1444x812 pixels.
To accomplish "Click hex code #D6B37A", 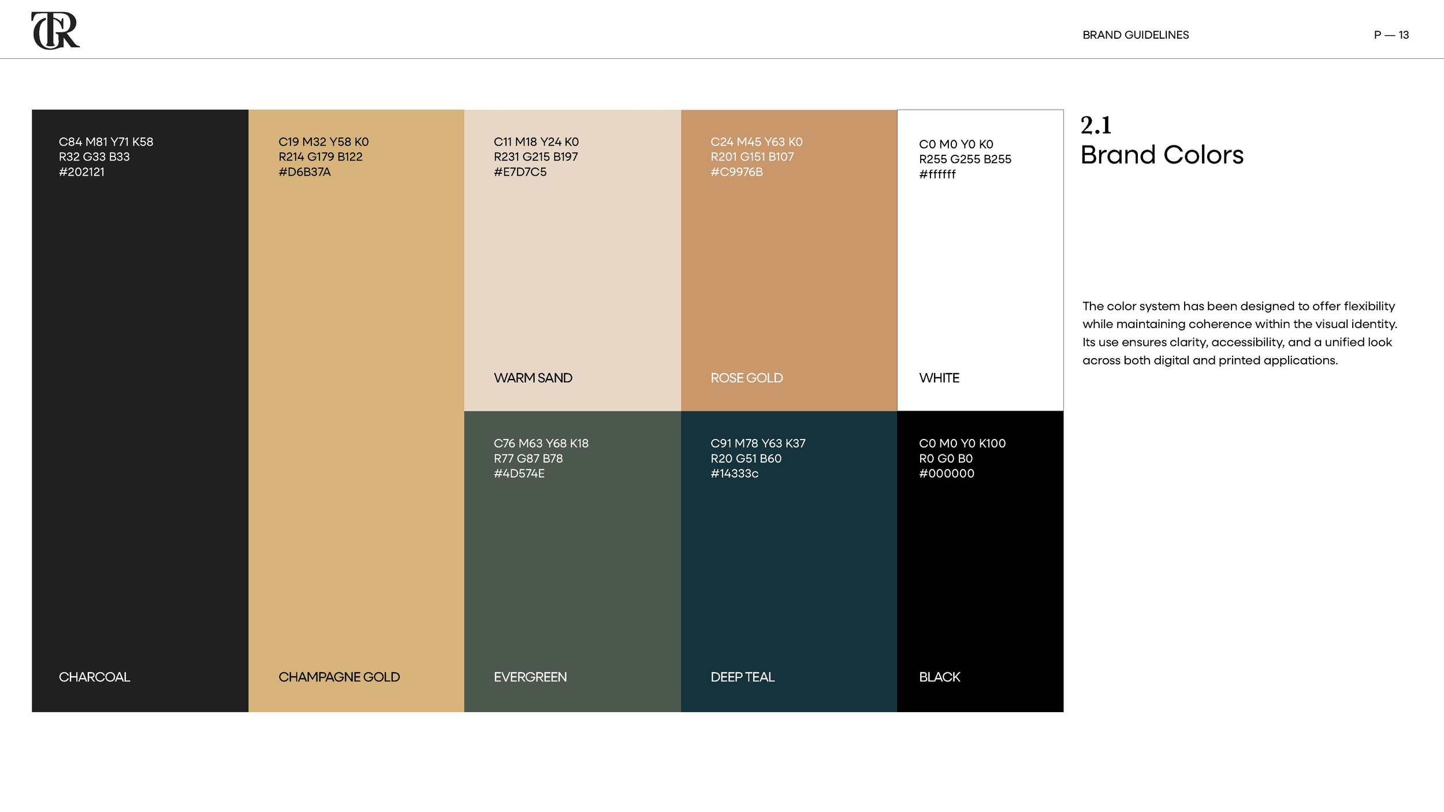I will click(304, 172).
